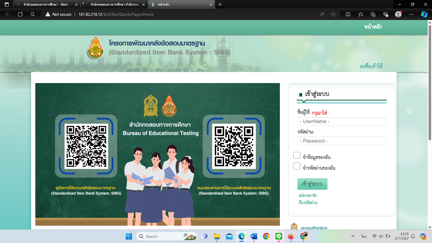Viewport: 432px width, 243px height.
Task: Open Google Chrome from taskbar
Action: [x=266, y=237]
